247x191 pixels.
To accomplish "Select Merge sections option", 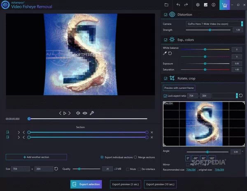I will pyautogui.click(x=135, y=157).
